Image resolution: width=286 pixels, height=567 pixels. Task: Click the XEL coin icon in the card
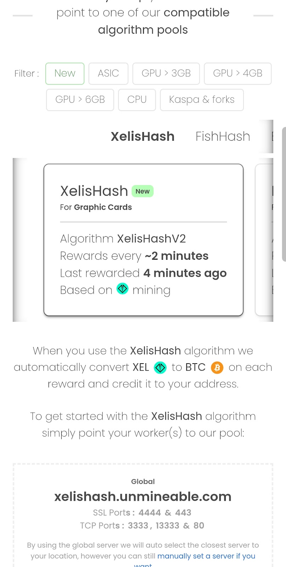(122, 289)
